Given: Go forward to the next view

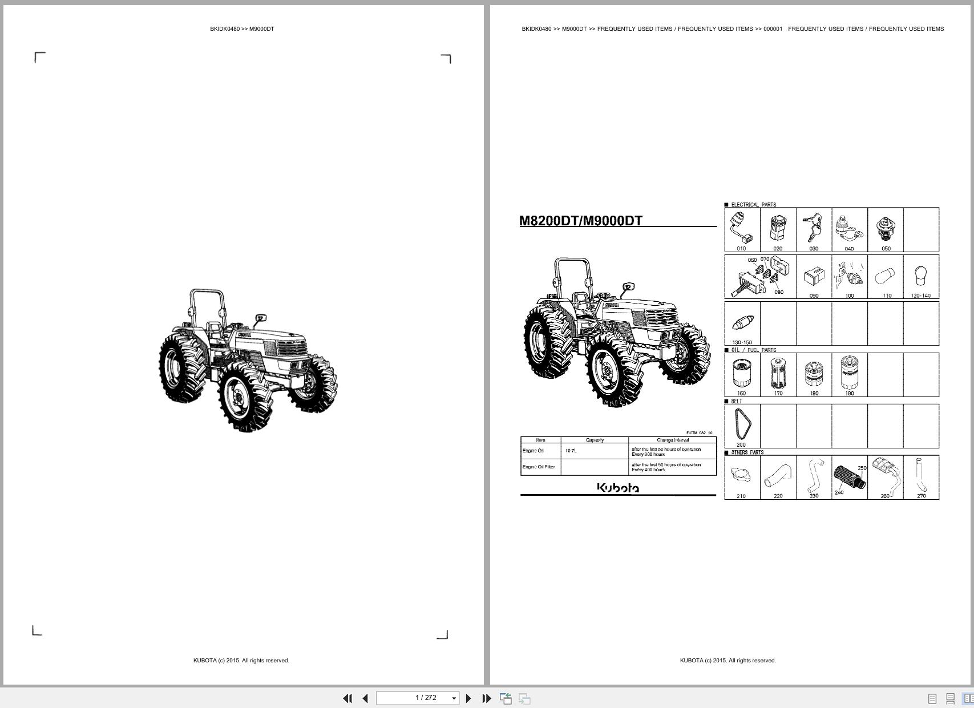Looking at the screenshot, I should pos(523,698).
